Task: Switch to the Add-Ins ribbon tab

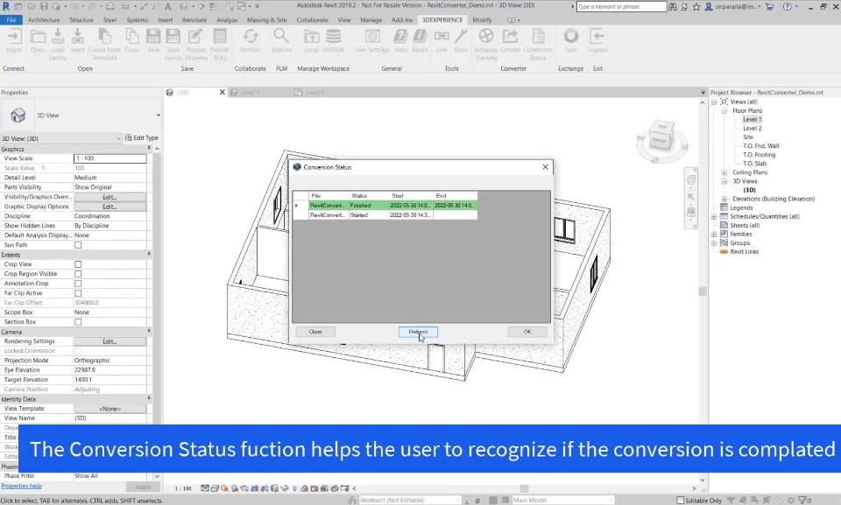Action: [x=402, y=20]
